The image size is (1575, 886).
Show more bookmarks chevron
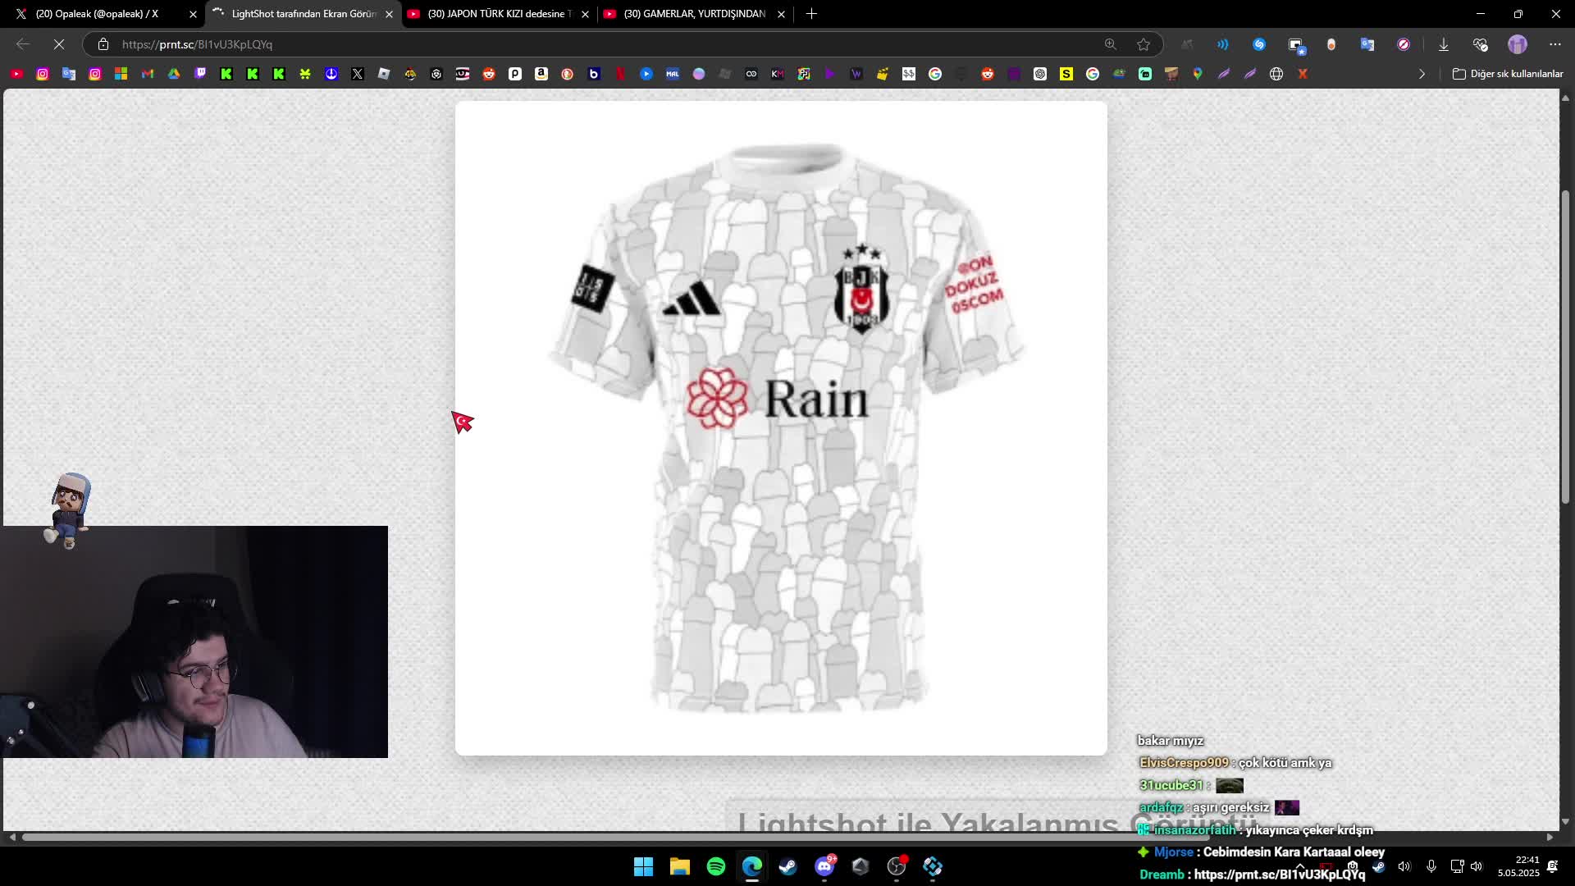pyautogui.click(x=1422, y=74)
